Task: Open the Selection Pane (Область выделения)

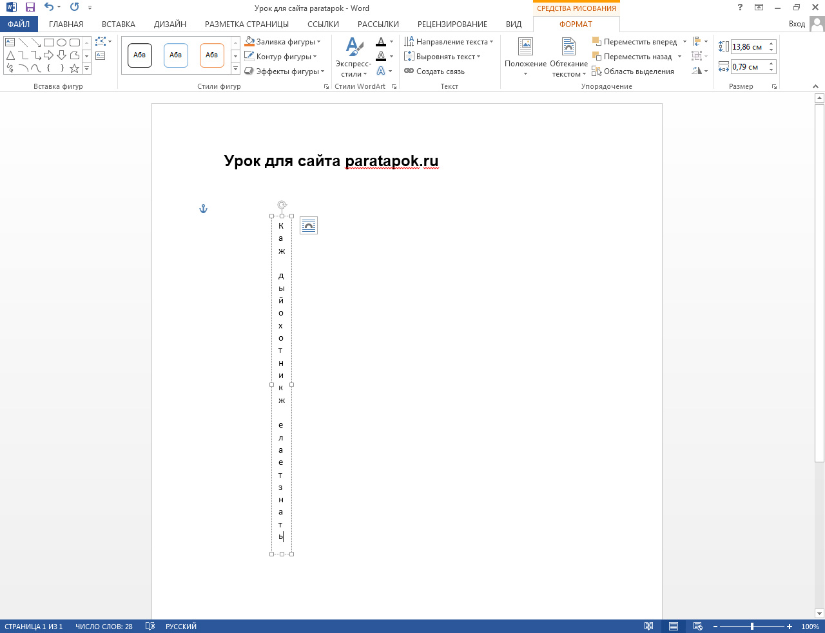Action: click(633, 71)
